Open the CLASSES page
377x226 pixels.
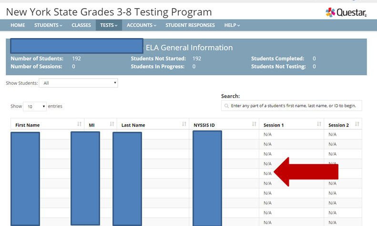tap(82, 25)
